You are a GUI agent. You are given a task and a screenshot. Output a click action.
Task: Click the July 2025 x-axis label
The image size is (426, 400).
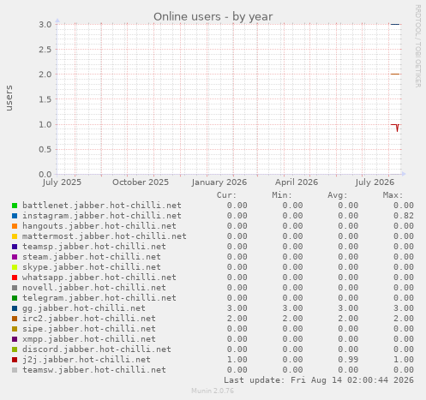point(62,182)
